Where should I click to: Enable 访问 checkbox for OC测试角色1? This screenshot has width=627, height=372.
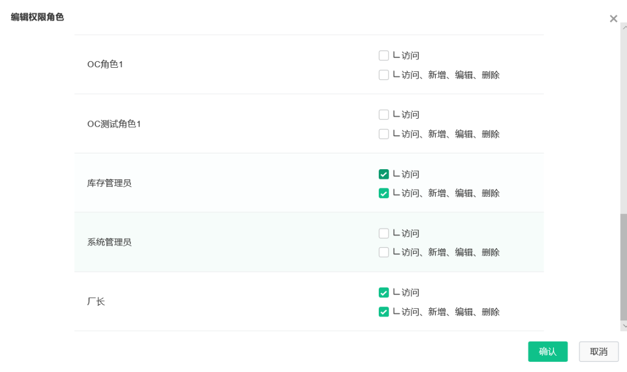[383, 114]
